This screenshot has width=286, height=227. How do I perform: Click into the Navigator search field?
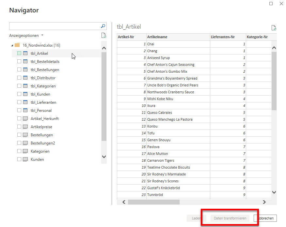pos(54,26)
